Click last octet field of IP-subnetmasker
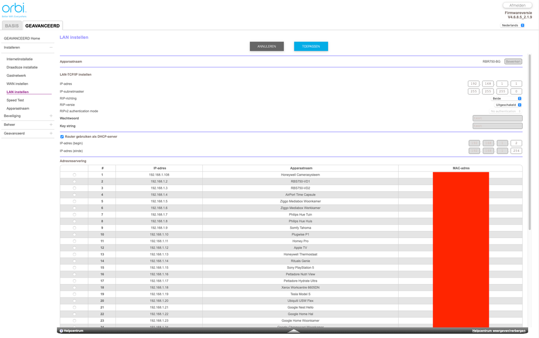The height and width of the screenshot is (338, 539). click(516, 91)
